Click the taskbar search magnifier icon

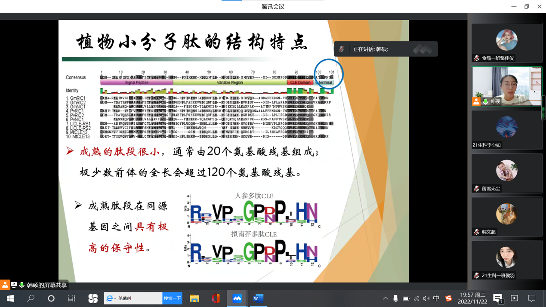[x=31, y=298]
